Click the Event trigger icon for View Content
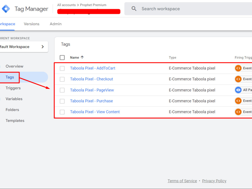Image resolution: width=252 pixels, height=189 pixels. [x=238, y=112]
